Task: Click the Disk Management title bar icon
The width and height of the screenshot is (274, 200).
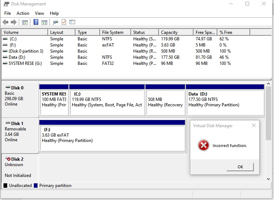Action: 6,4
